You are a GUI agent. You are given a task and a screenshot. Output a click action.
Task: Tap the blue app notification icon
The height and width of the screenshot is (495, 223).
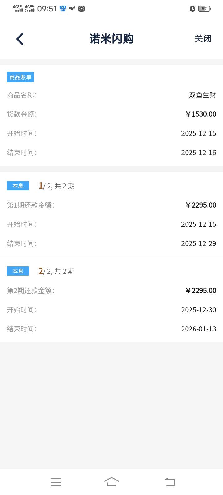(63, 9)
